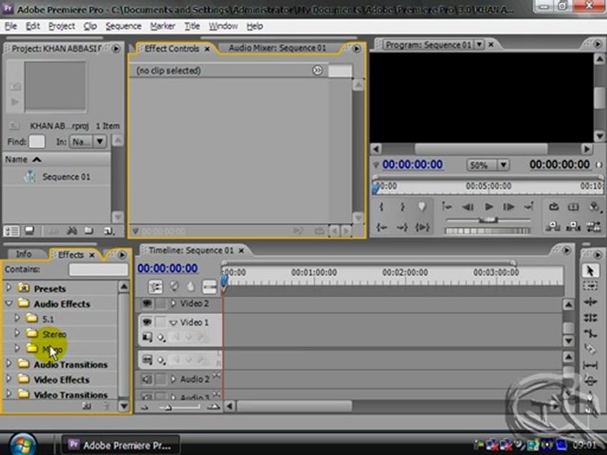Image resolution: width=607 pixels, height=455 pixels.
Task: Open the Marker menu
Action: point(162,27)
